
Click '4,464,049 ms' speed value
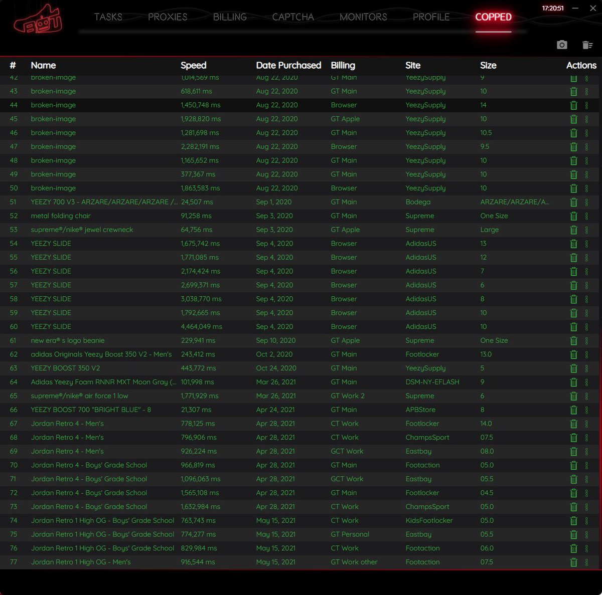coord(201,327)
